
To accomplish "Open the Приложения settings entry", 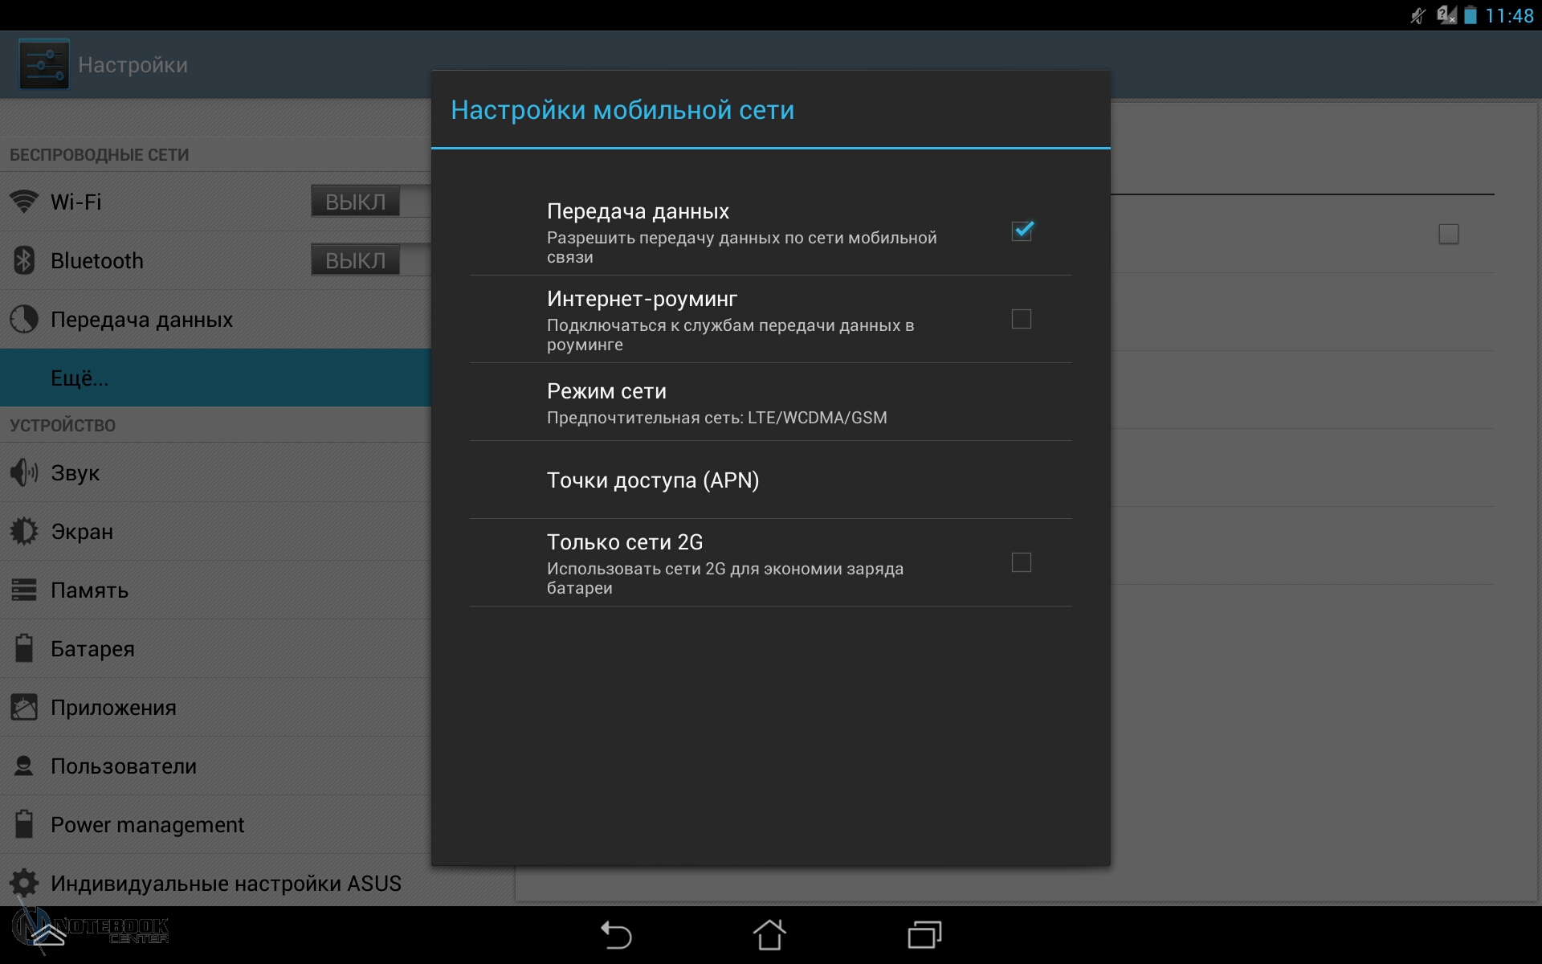I will 113,708.
